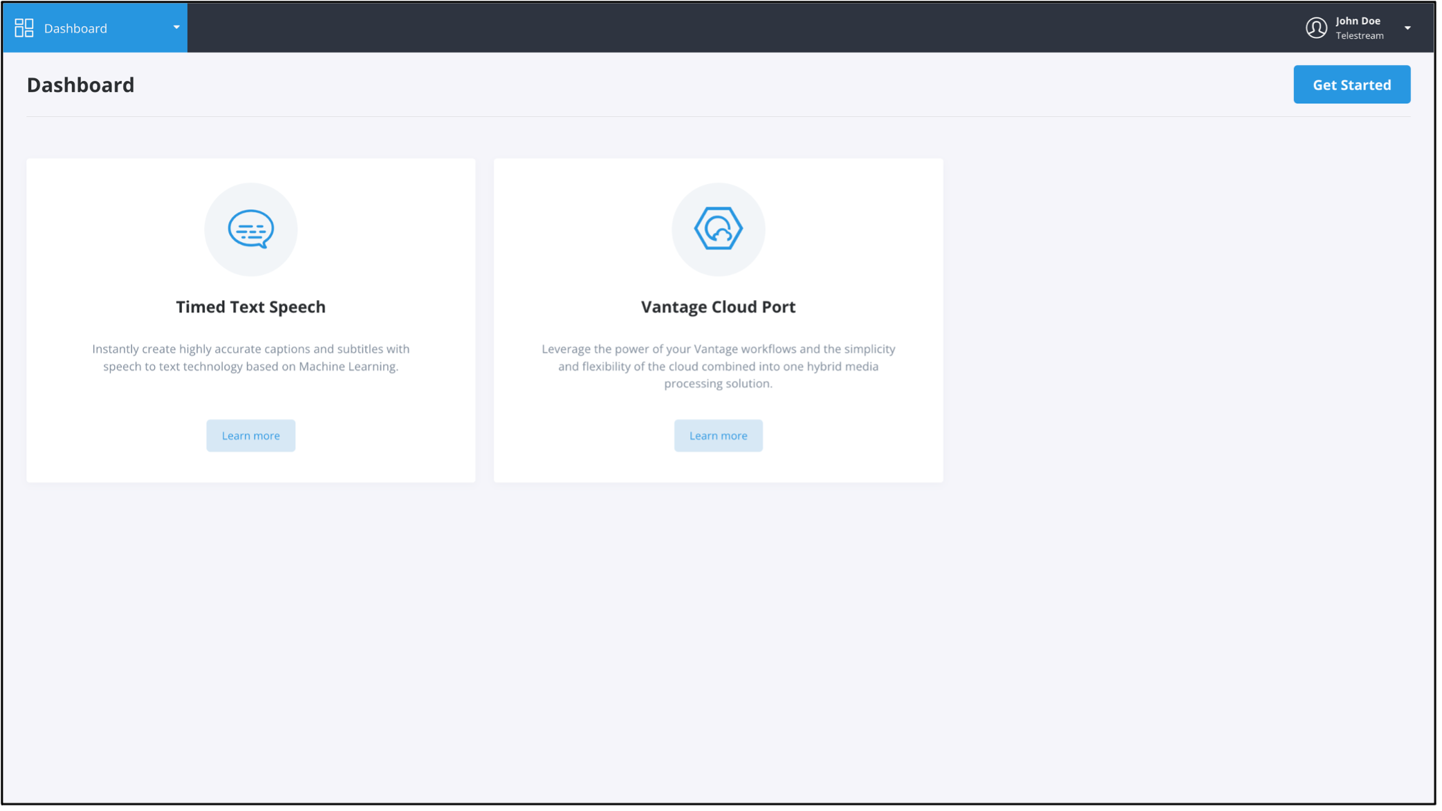The width and height of the screenshot is (1442, 811).
Task: Click the Vantage Cloud Port hexagon icon
Action: click(718, 229)
